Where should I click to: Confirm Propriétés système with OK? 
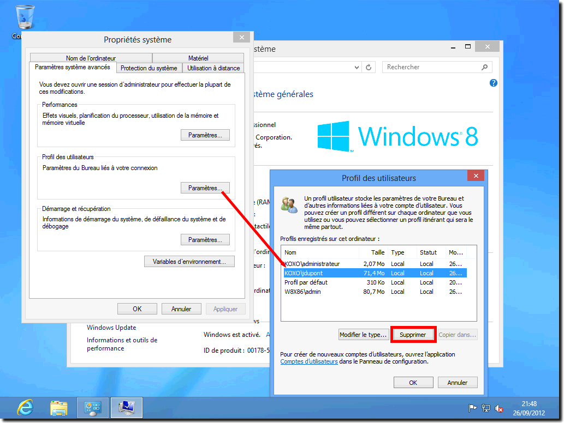[x=137, y=309]
